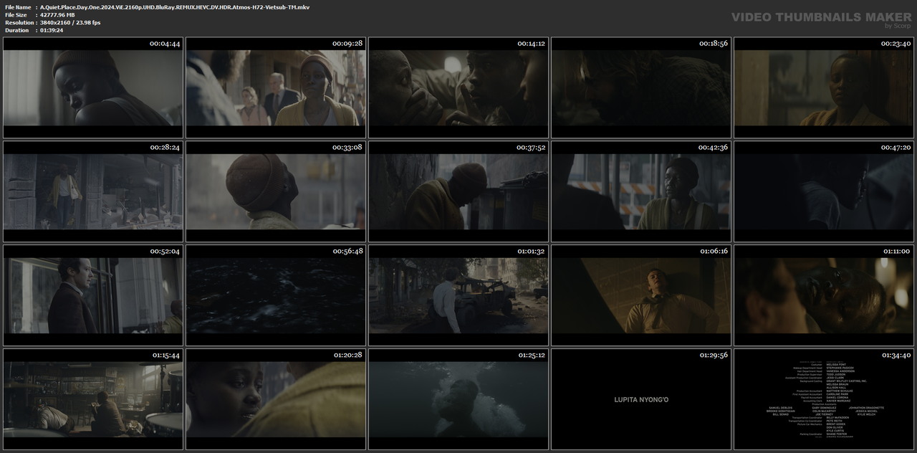Image resolution: width=917 pixels, height=453 pixels.
Task: Open the frame stamped 00:23:40
Action: point(824,88)
